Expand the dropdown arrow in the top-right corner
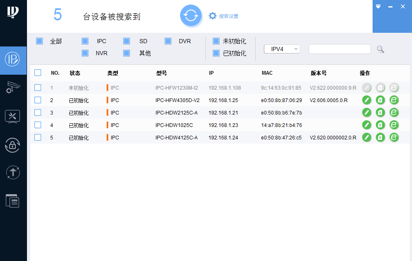Screen dimensions: 412x261 [378, 7]
